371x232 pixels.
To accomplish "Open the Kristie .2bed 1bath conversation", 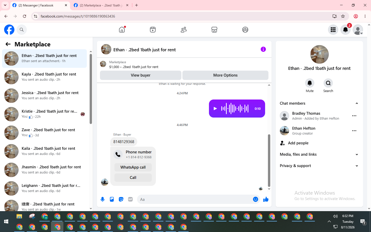I will [45, 114].
